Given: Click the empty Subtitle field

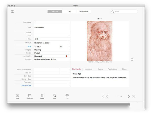Looking at the screenshot, I should tap(52, 33).
